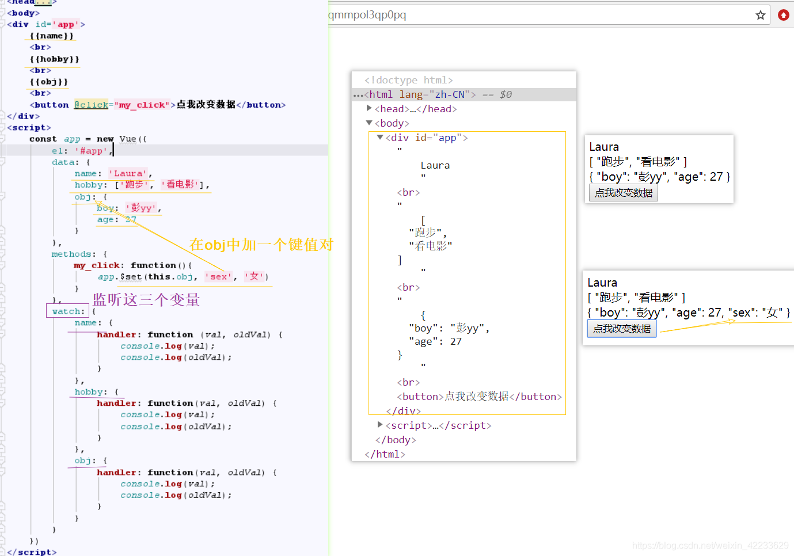This screenshot has width=794, height=556.
Task: Click the my_click method definition
Action: 132,265
